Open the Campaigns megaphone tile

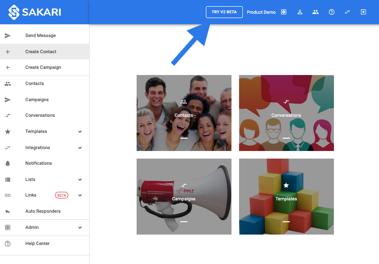(184, 197)
